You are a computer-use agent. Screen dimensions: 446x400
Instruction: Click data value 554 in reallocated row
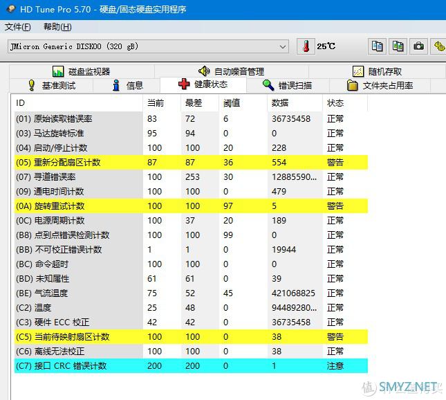pyautogui.click(x=279, y=162)
